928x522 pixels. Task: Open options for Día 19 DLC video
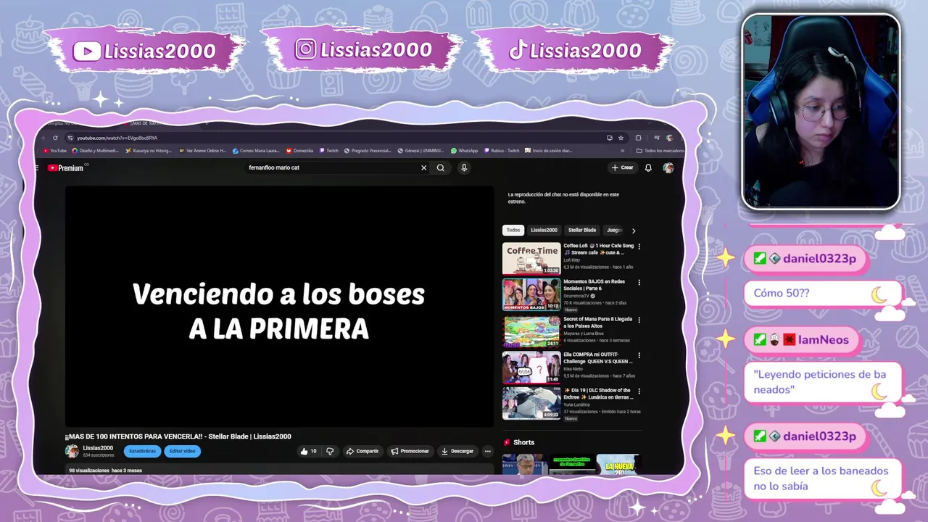pyautogui.click(x=639, y=391)
